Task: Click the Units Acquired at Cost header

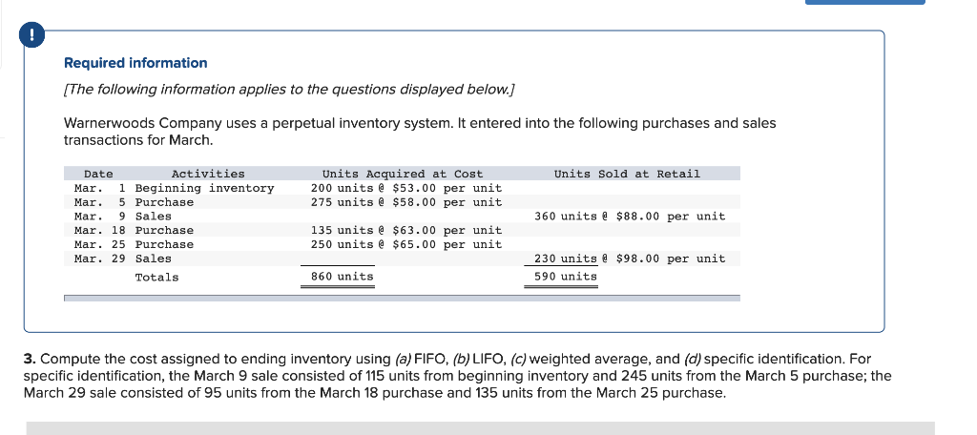Action: coord(403,174)
